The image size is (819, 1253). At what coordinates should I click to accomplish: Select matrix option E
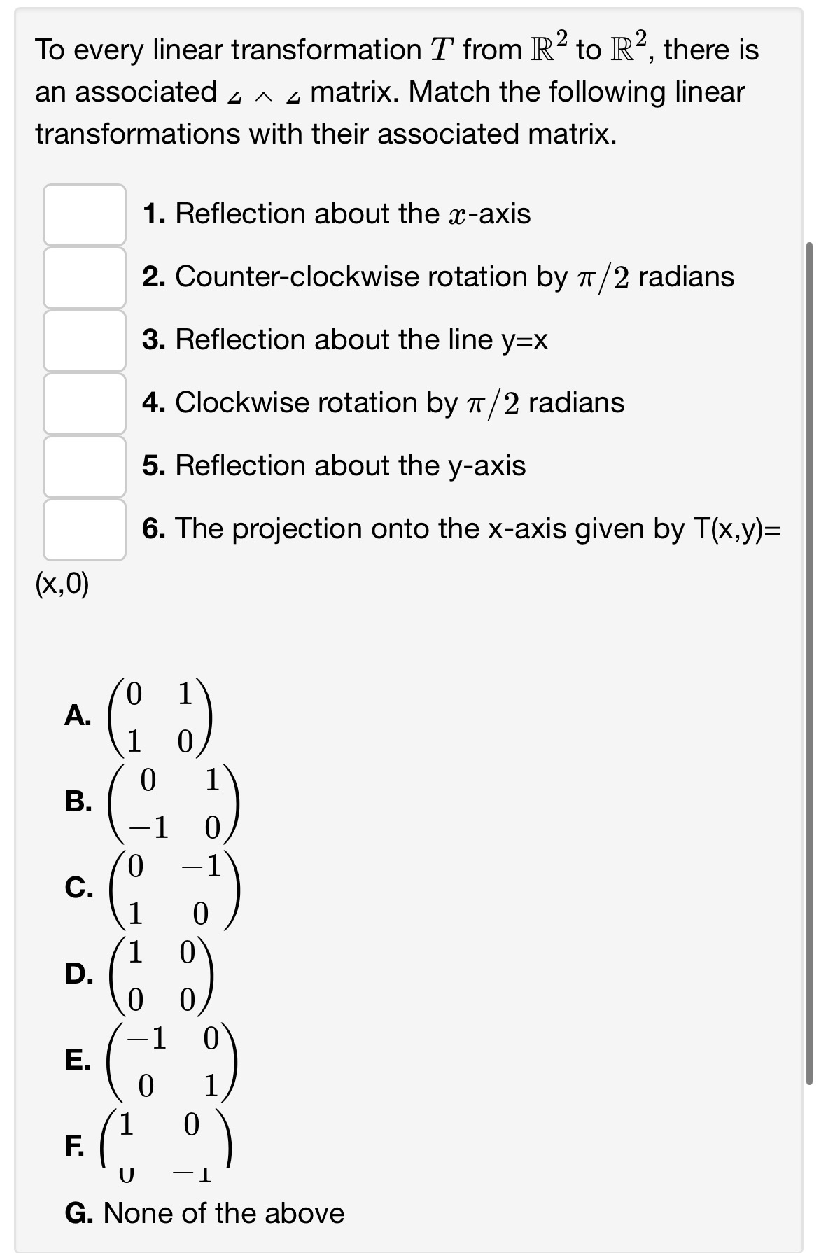(x=77, y=1060)
